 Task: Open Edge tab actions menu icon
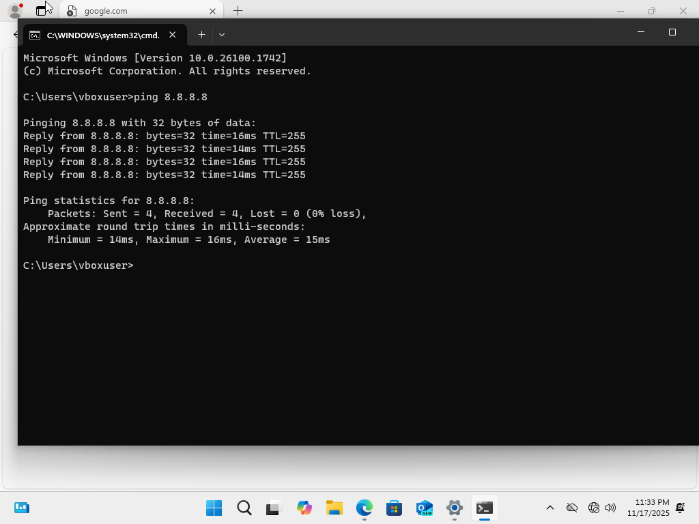[x=42, y=11]
